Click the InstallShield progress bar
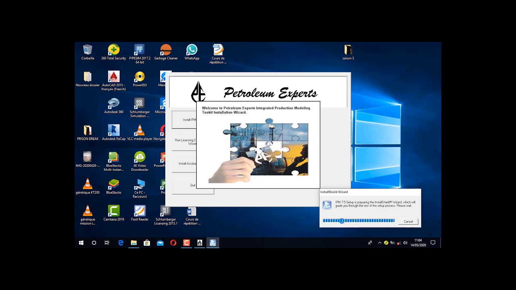This screenshot has width=516, height=290. pos(359,221)
